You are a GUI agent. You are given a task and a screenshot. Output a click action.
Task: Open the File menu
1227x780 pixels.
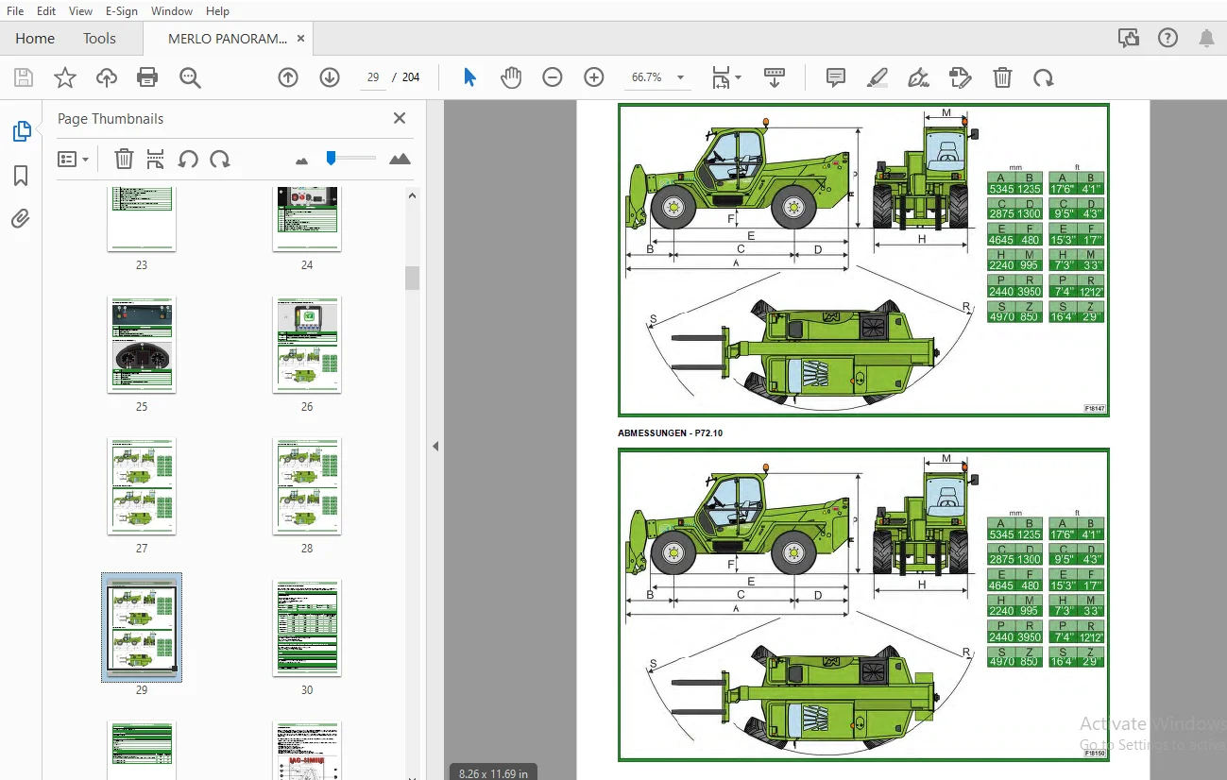15,11
